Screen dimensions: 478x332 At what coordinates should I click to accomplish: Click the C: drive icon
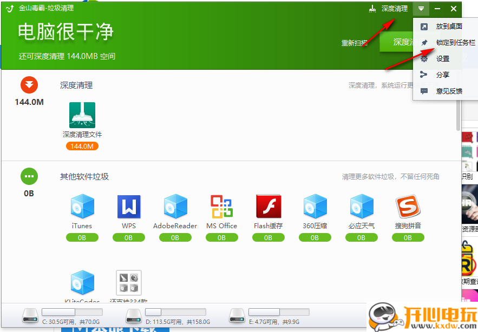30,316
